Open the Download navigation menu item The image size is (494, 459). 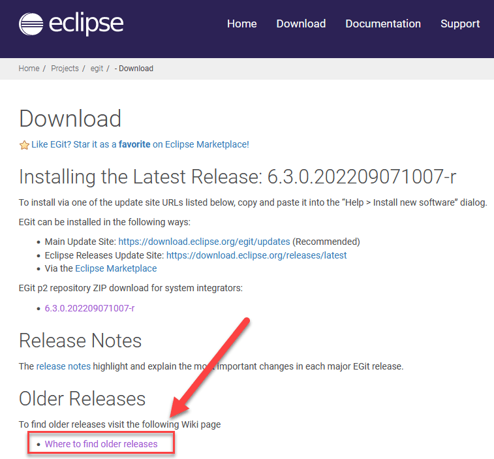[301, 24]
